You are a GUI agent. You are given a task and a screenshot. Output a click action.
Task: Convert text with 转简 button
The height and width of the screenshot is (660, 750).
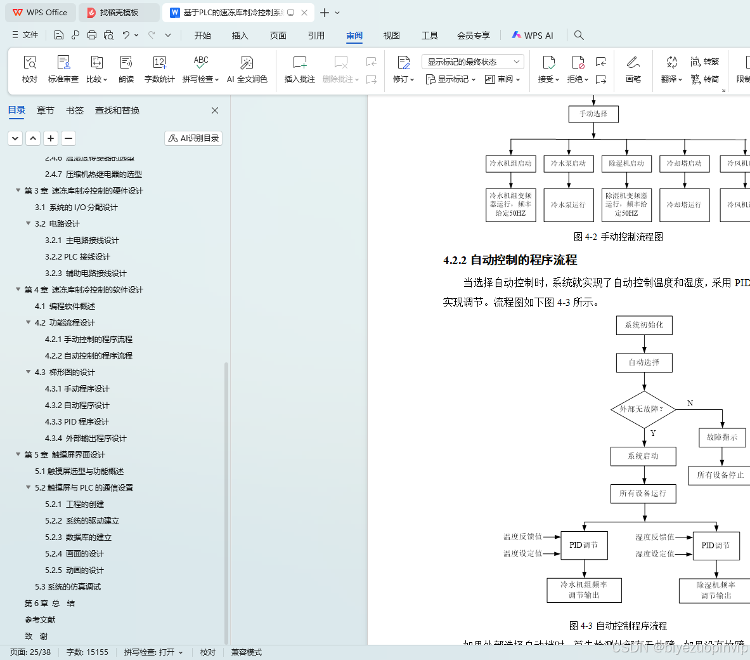[704, 79]
